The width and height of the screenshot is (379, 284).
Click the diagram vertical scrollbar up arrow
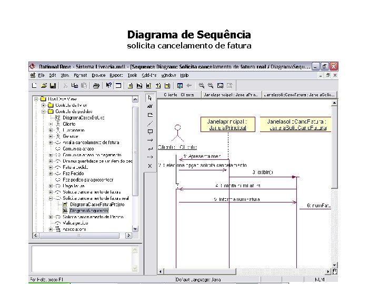[x=334, y=103]
